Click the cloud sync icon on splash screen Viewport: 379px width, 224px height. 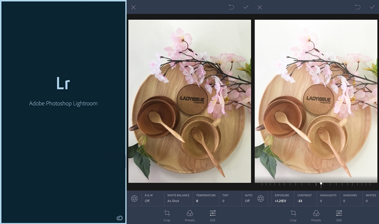119,218
